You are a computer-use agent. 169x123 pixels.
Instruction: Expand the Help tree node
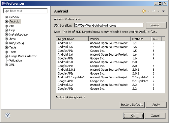tap(6, 30)
